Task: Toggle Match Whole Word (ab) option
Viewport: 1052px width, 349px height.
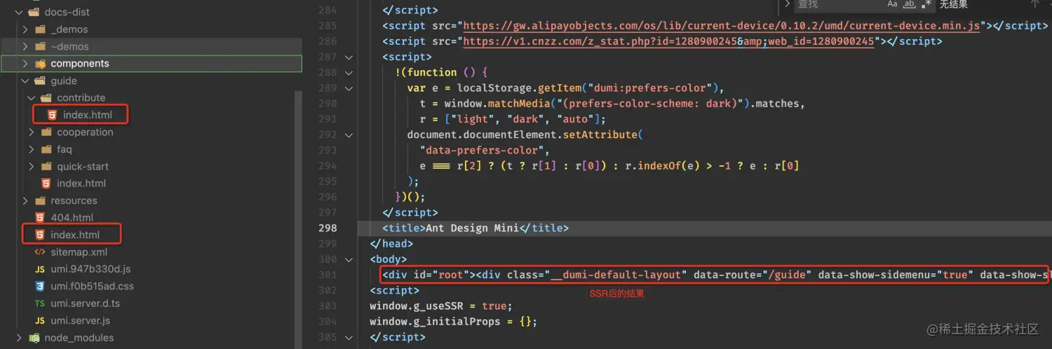Action: (910, 4)
